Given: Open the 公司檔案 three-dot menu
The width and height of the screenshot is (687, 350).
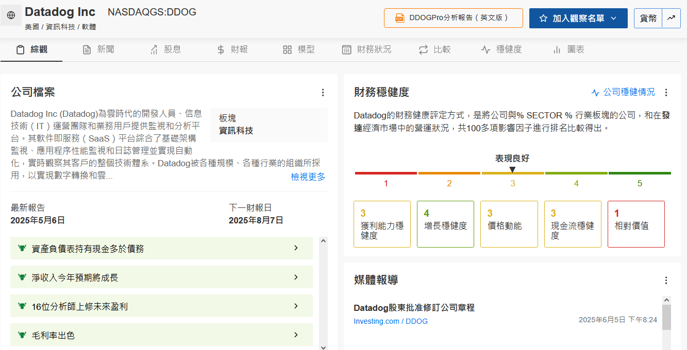Looking at the screenshot, I should [x=323, y=93].
